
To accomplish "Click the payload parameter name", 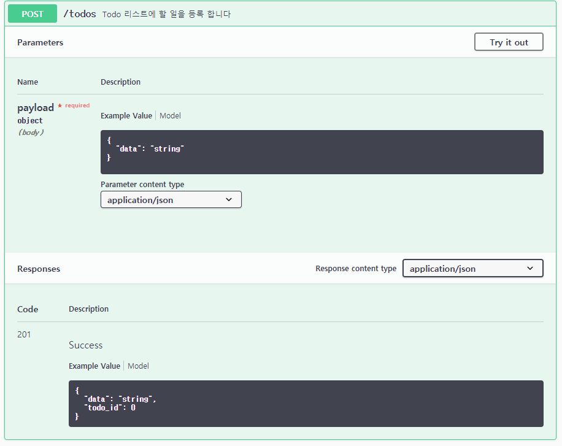I will pos(35,107).
